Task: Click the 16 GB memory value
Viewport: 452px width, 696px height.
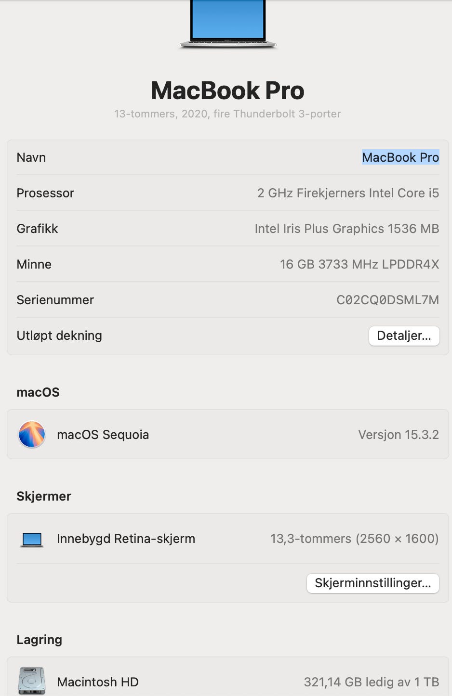Action: [x=359, y=264]
